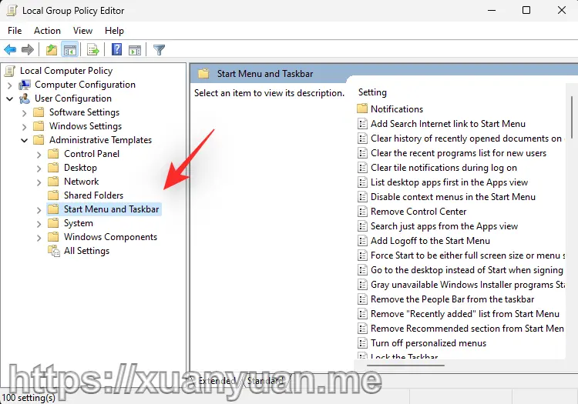578x404 pixels.
Task: Collapse the Administrative Templates node
Action: click(25, 141)
